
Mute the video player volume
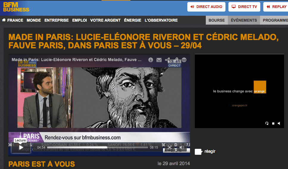[182, 147]
